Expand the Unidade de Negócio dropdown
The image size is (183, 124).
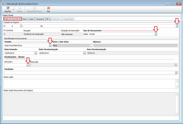tap(177, 26)
